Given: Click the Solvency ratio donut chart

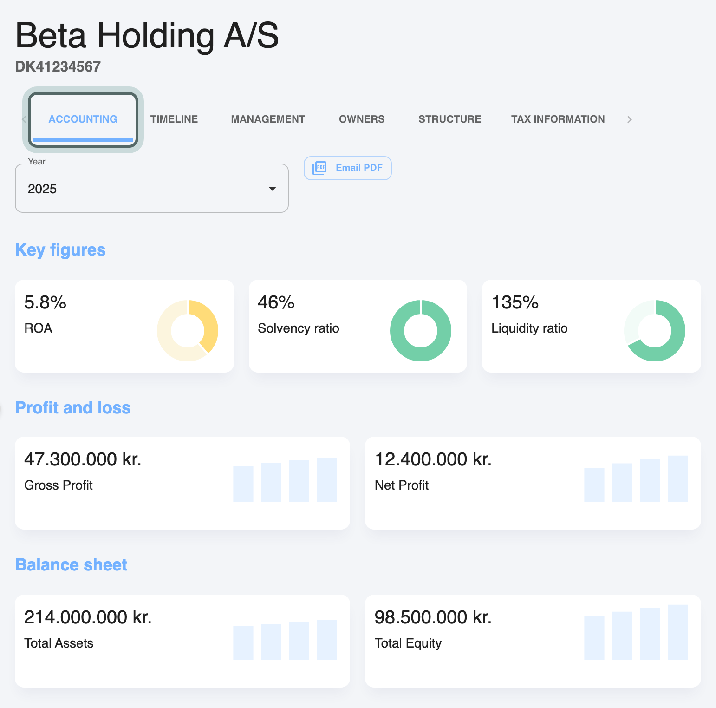Looking at the screenshot, I should [421, 331].
